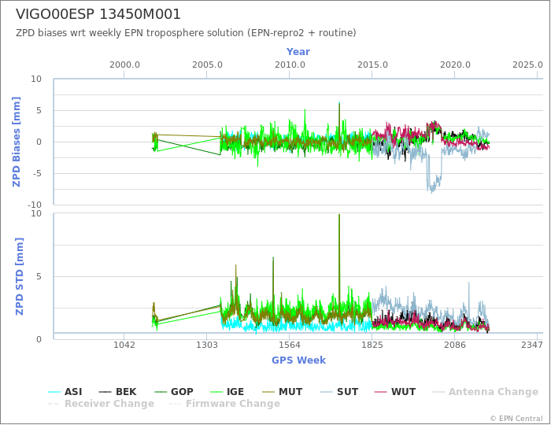This screenshot has width=551, height=425.
Task: Click the GPS Week axis title
Action: [x=298, y=360]
